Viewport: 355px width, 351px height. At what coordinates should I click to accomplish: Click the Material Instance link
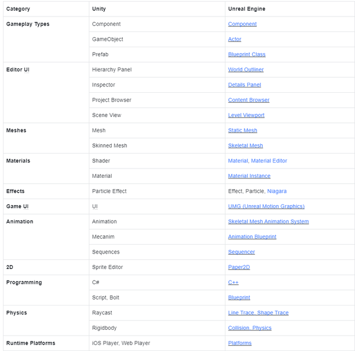[x=249, y=176]
